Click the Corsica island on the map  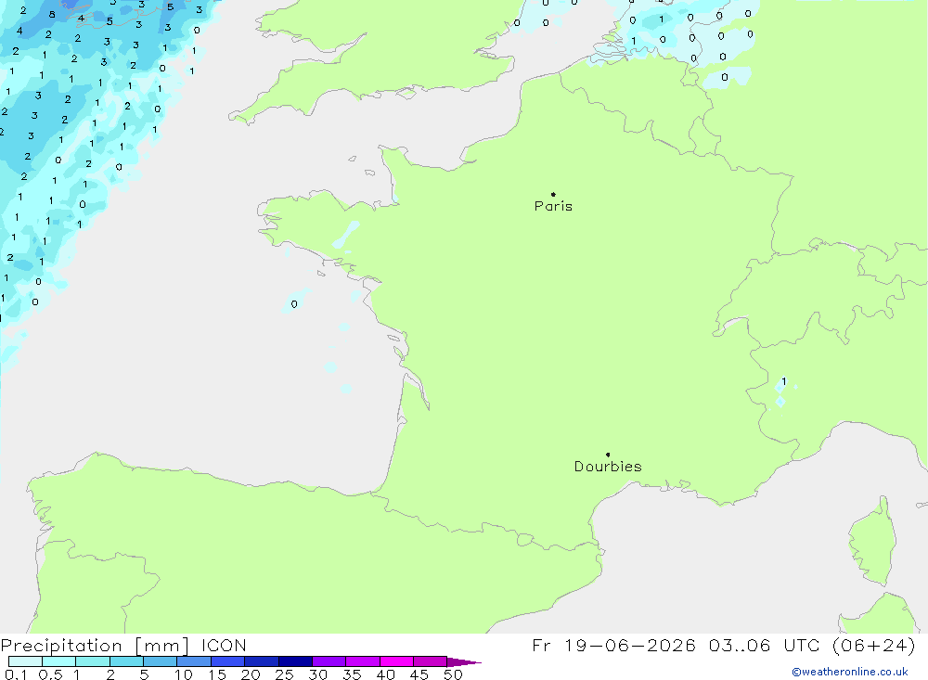(873, 542)
